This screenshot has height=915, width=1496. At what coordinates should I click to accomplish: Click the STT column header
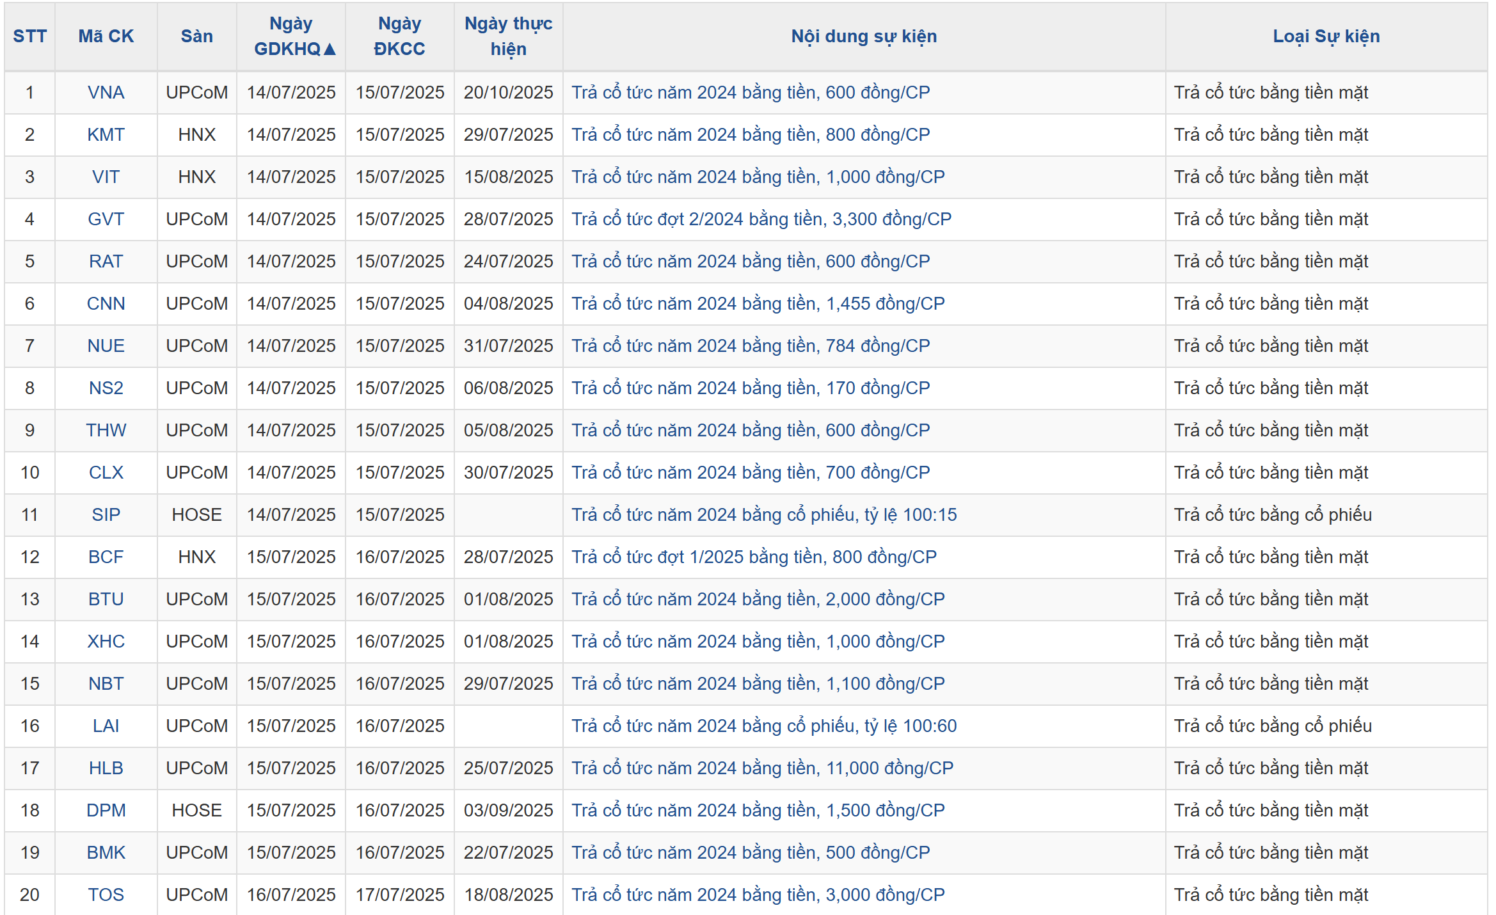(30, 36)
